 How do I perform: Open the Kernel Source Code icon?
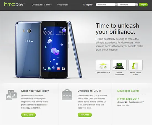(x=135, y=65)
